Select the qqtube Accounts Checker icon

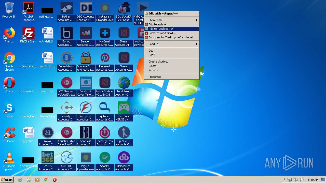click(105, 111)
